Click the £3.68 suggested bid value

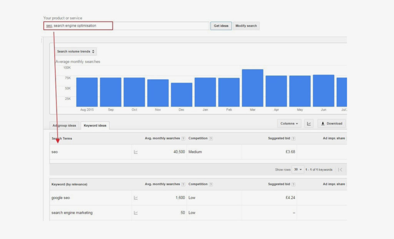coord(290,152)
